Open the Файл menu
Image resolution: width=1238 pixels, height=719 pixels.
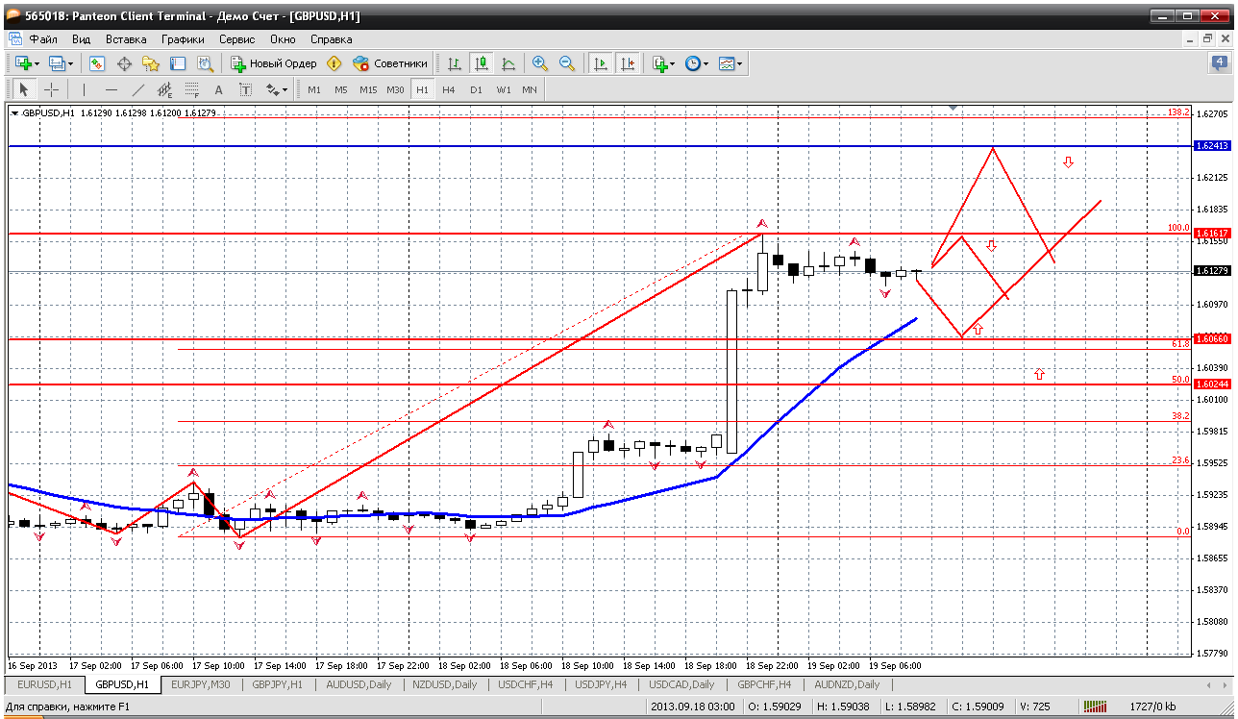point(43,39)
